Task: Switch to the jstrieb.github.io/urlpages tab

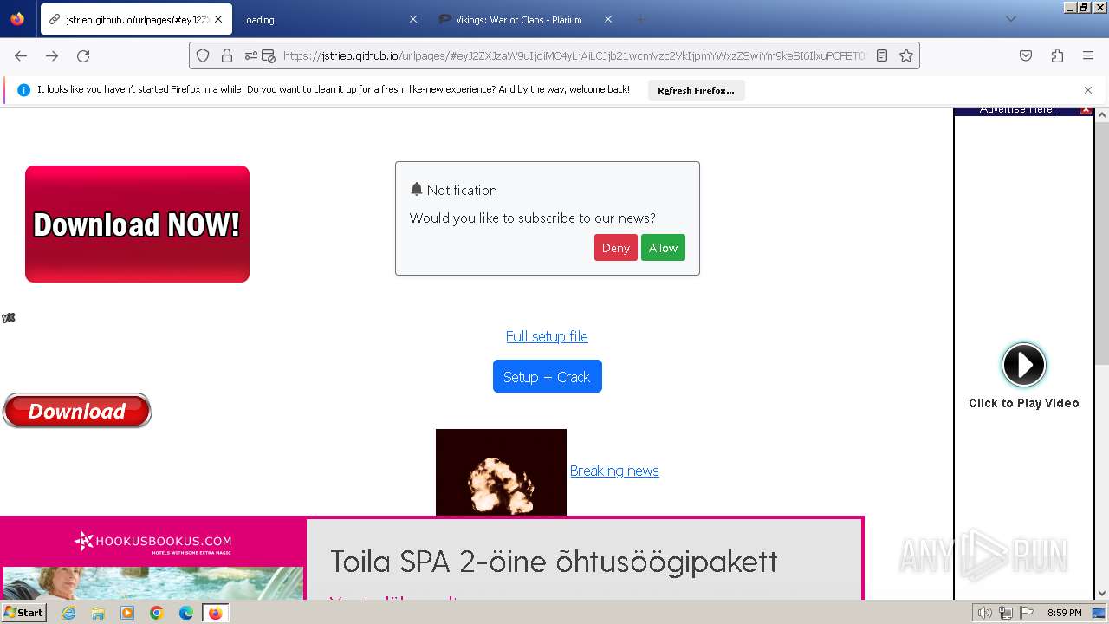Action: point(136,19)
